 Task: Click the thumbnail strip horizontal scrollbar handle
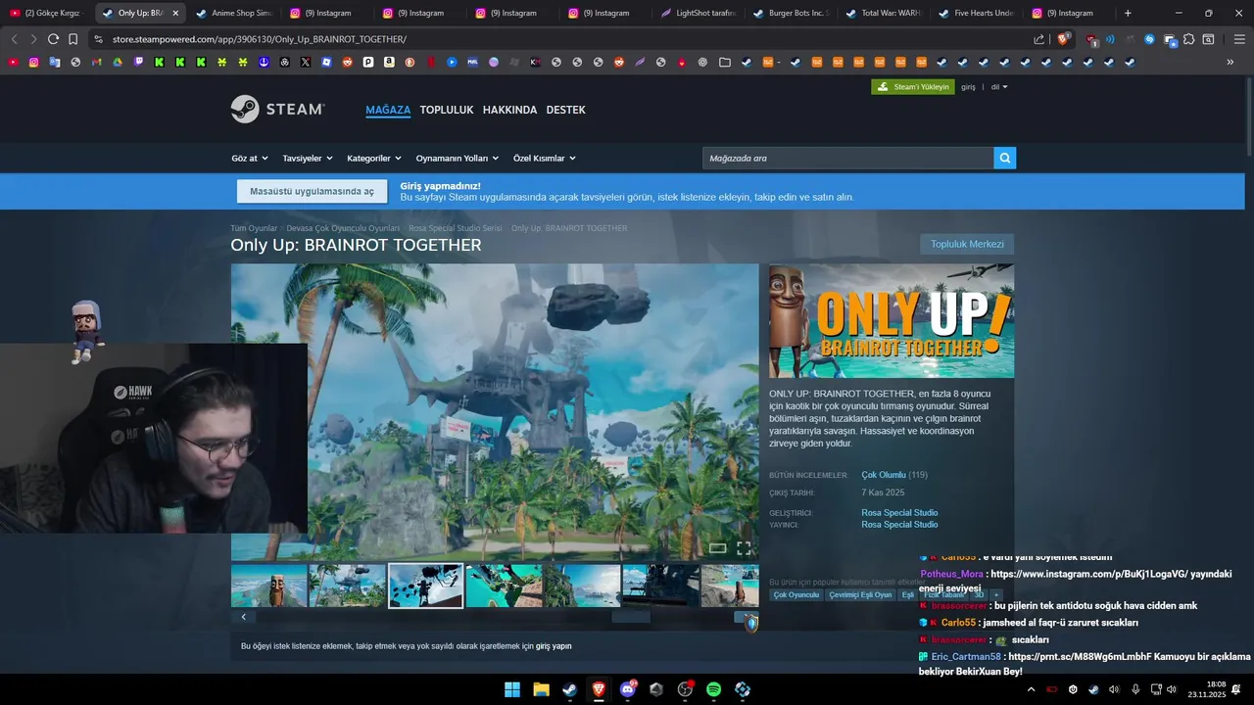pos(631,617)
